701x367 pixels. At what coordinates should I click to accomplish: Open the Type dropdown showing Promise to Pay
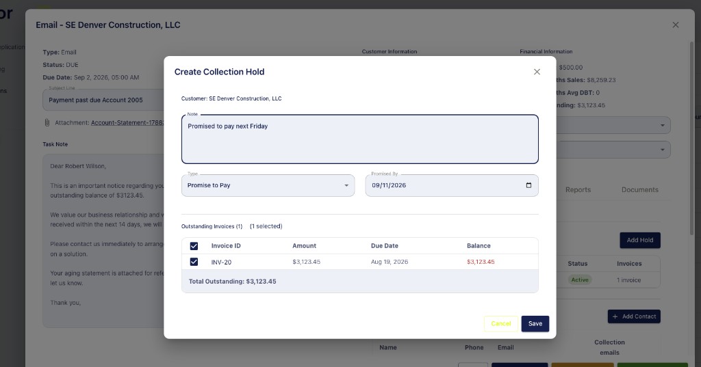pos(268,185)
